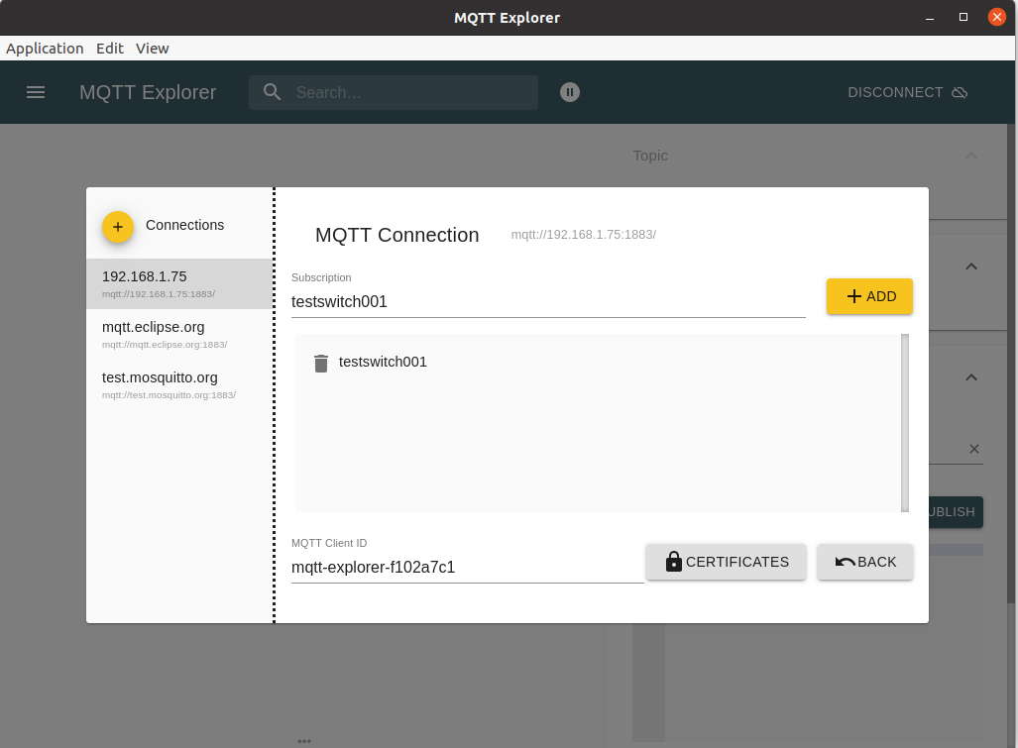The height and width of the screenshot is (748, 1018).
Task: Clear the topic field with X icon
Action: [x=973, y=449]
